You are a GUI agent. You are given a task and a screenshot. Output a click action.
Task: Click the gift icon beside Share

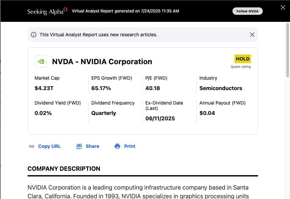click(79, 146)
